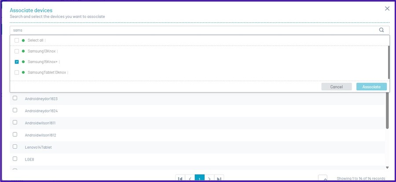Check the Select all checkbox

point(17,40)
